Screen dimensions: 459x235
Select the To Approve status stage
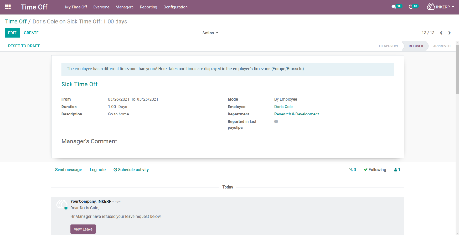point(388,46)
